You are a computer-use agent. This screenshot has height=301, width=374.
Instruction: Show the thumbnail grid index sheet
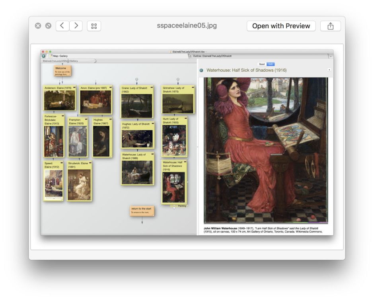(94, 26)
